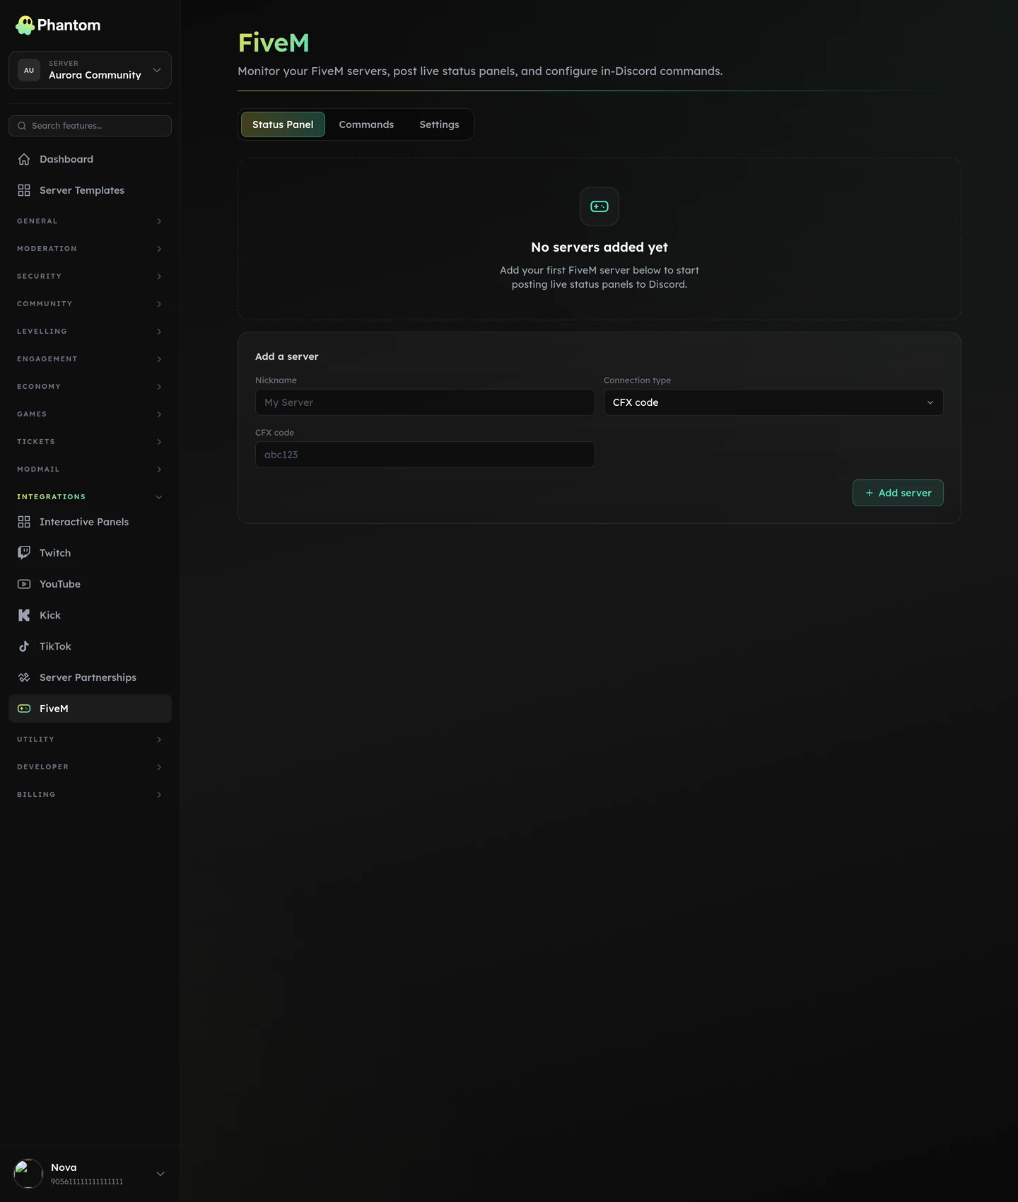Expand the Security section
This screenshot has width=1018, height=1202.
pos(90,276)
